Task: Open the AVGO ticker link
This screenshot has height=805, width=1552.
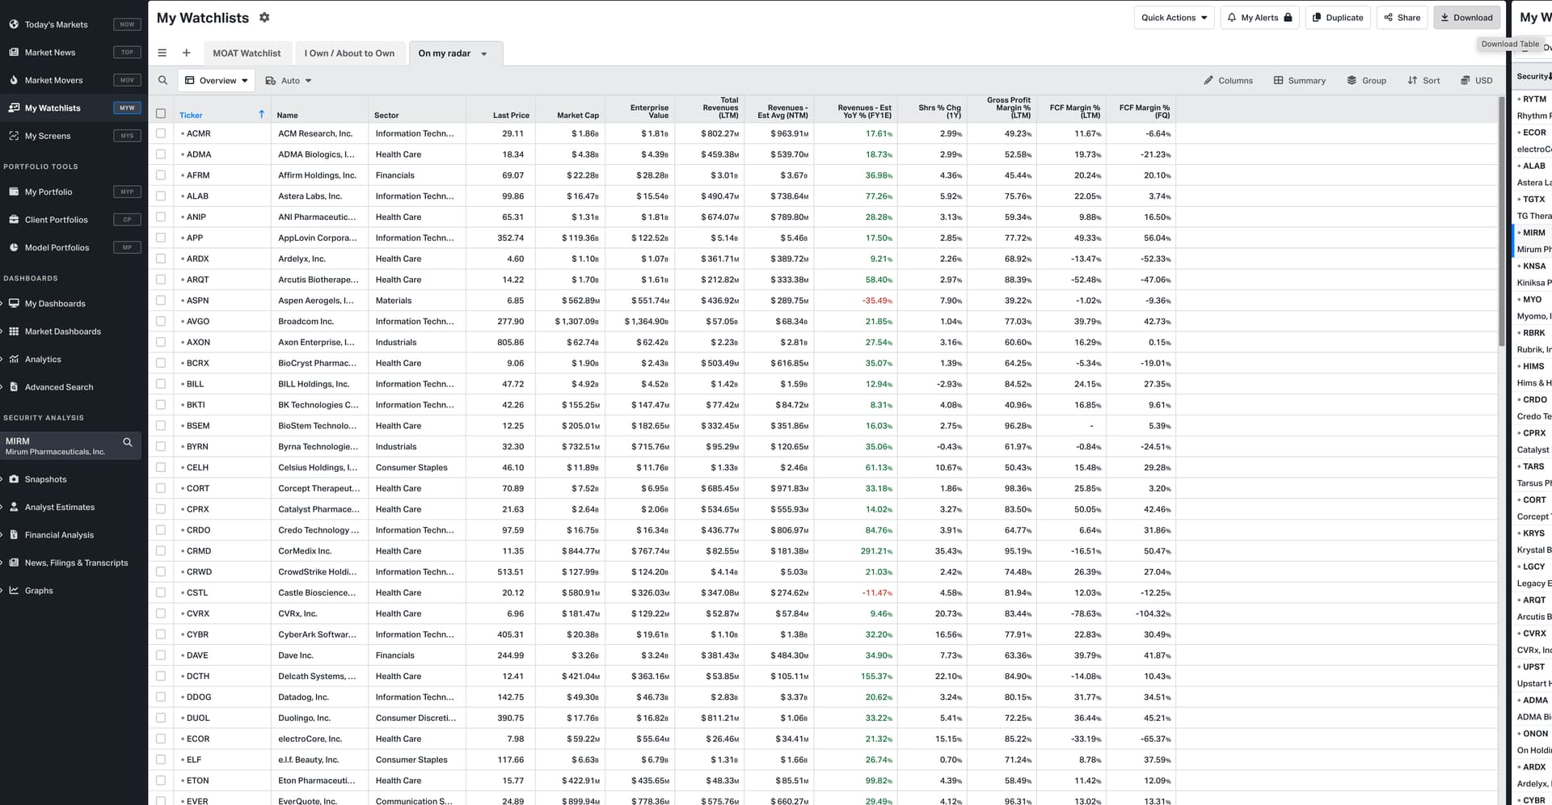Action: coord(198,322)
